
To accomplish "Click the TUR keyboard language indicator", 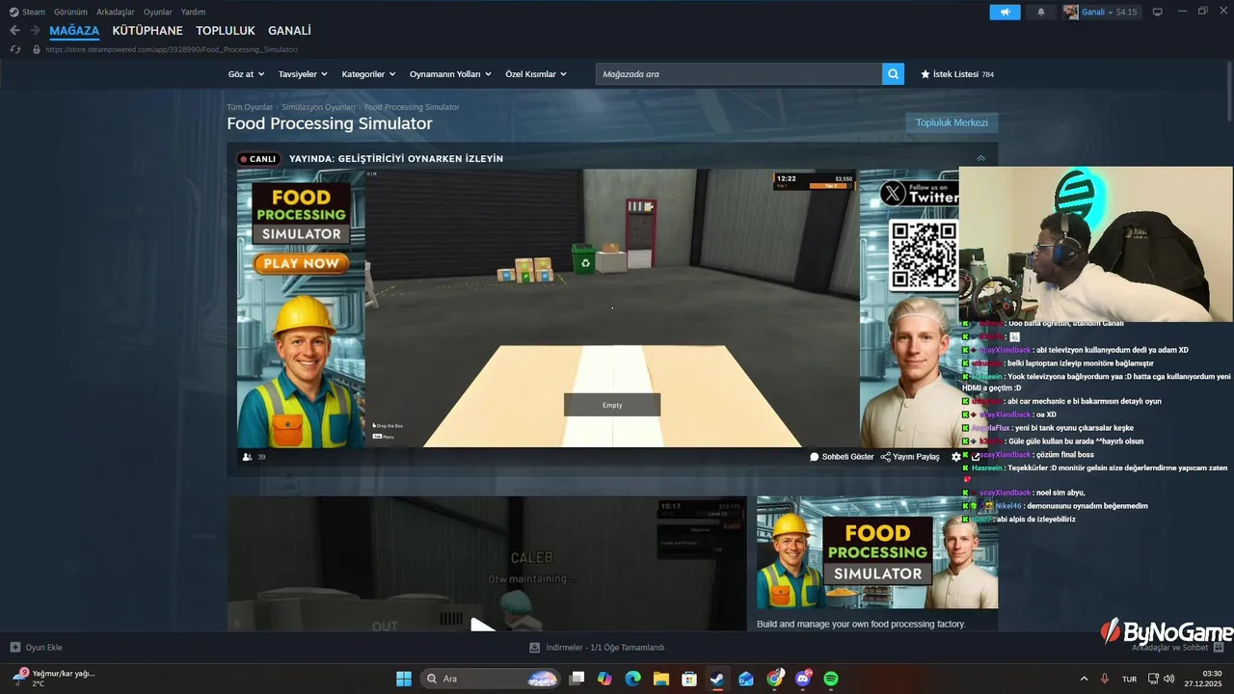I will 1129,679.
